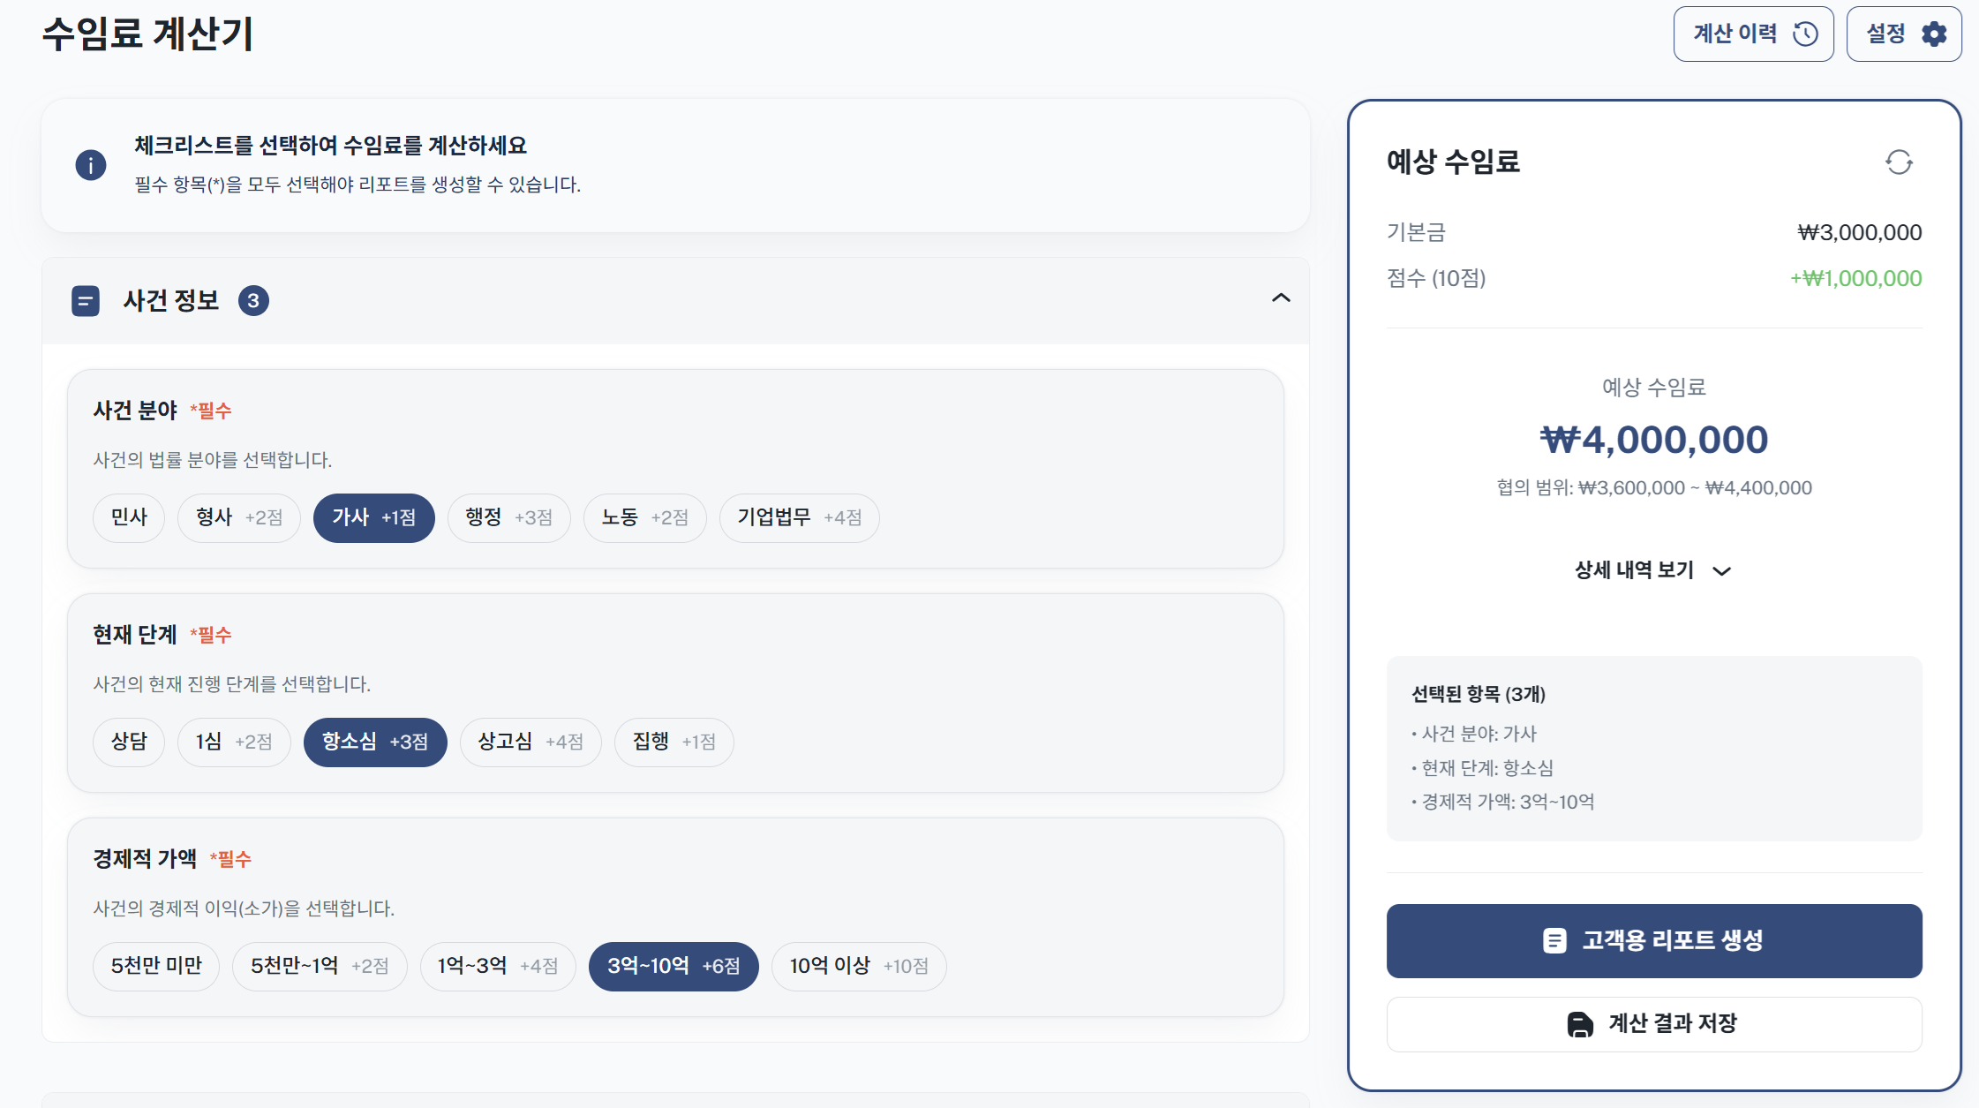Click the document icon in 고객용 리포트 생성 button

[x=1554, y=941]
